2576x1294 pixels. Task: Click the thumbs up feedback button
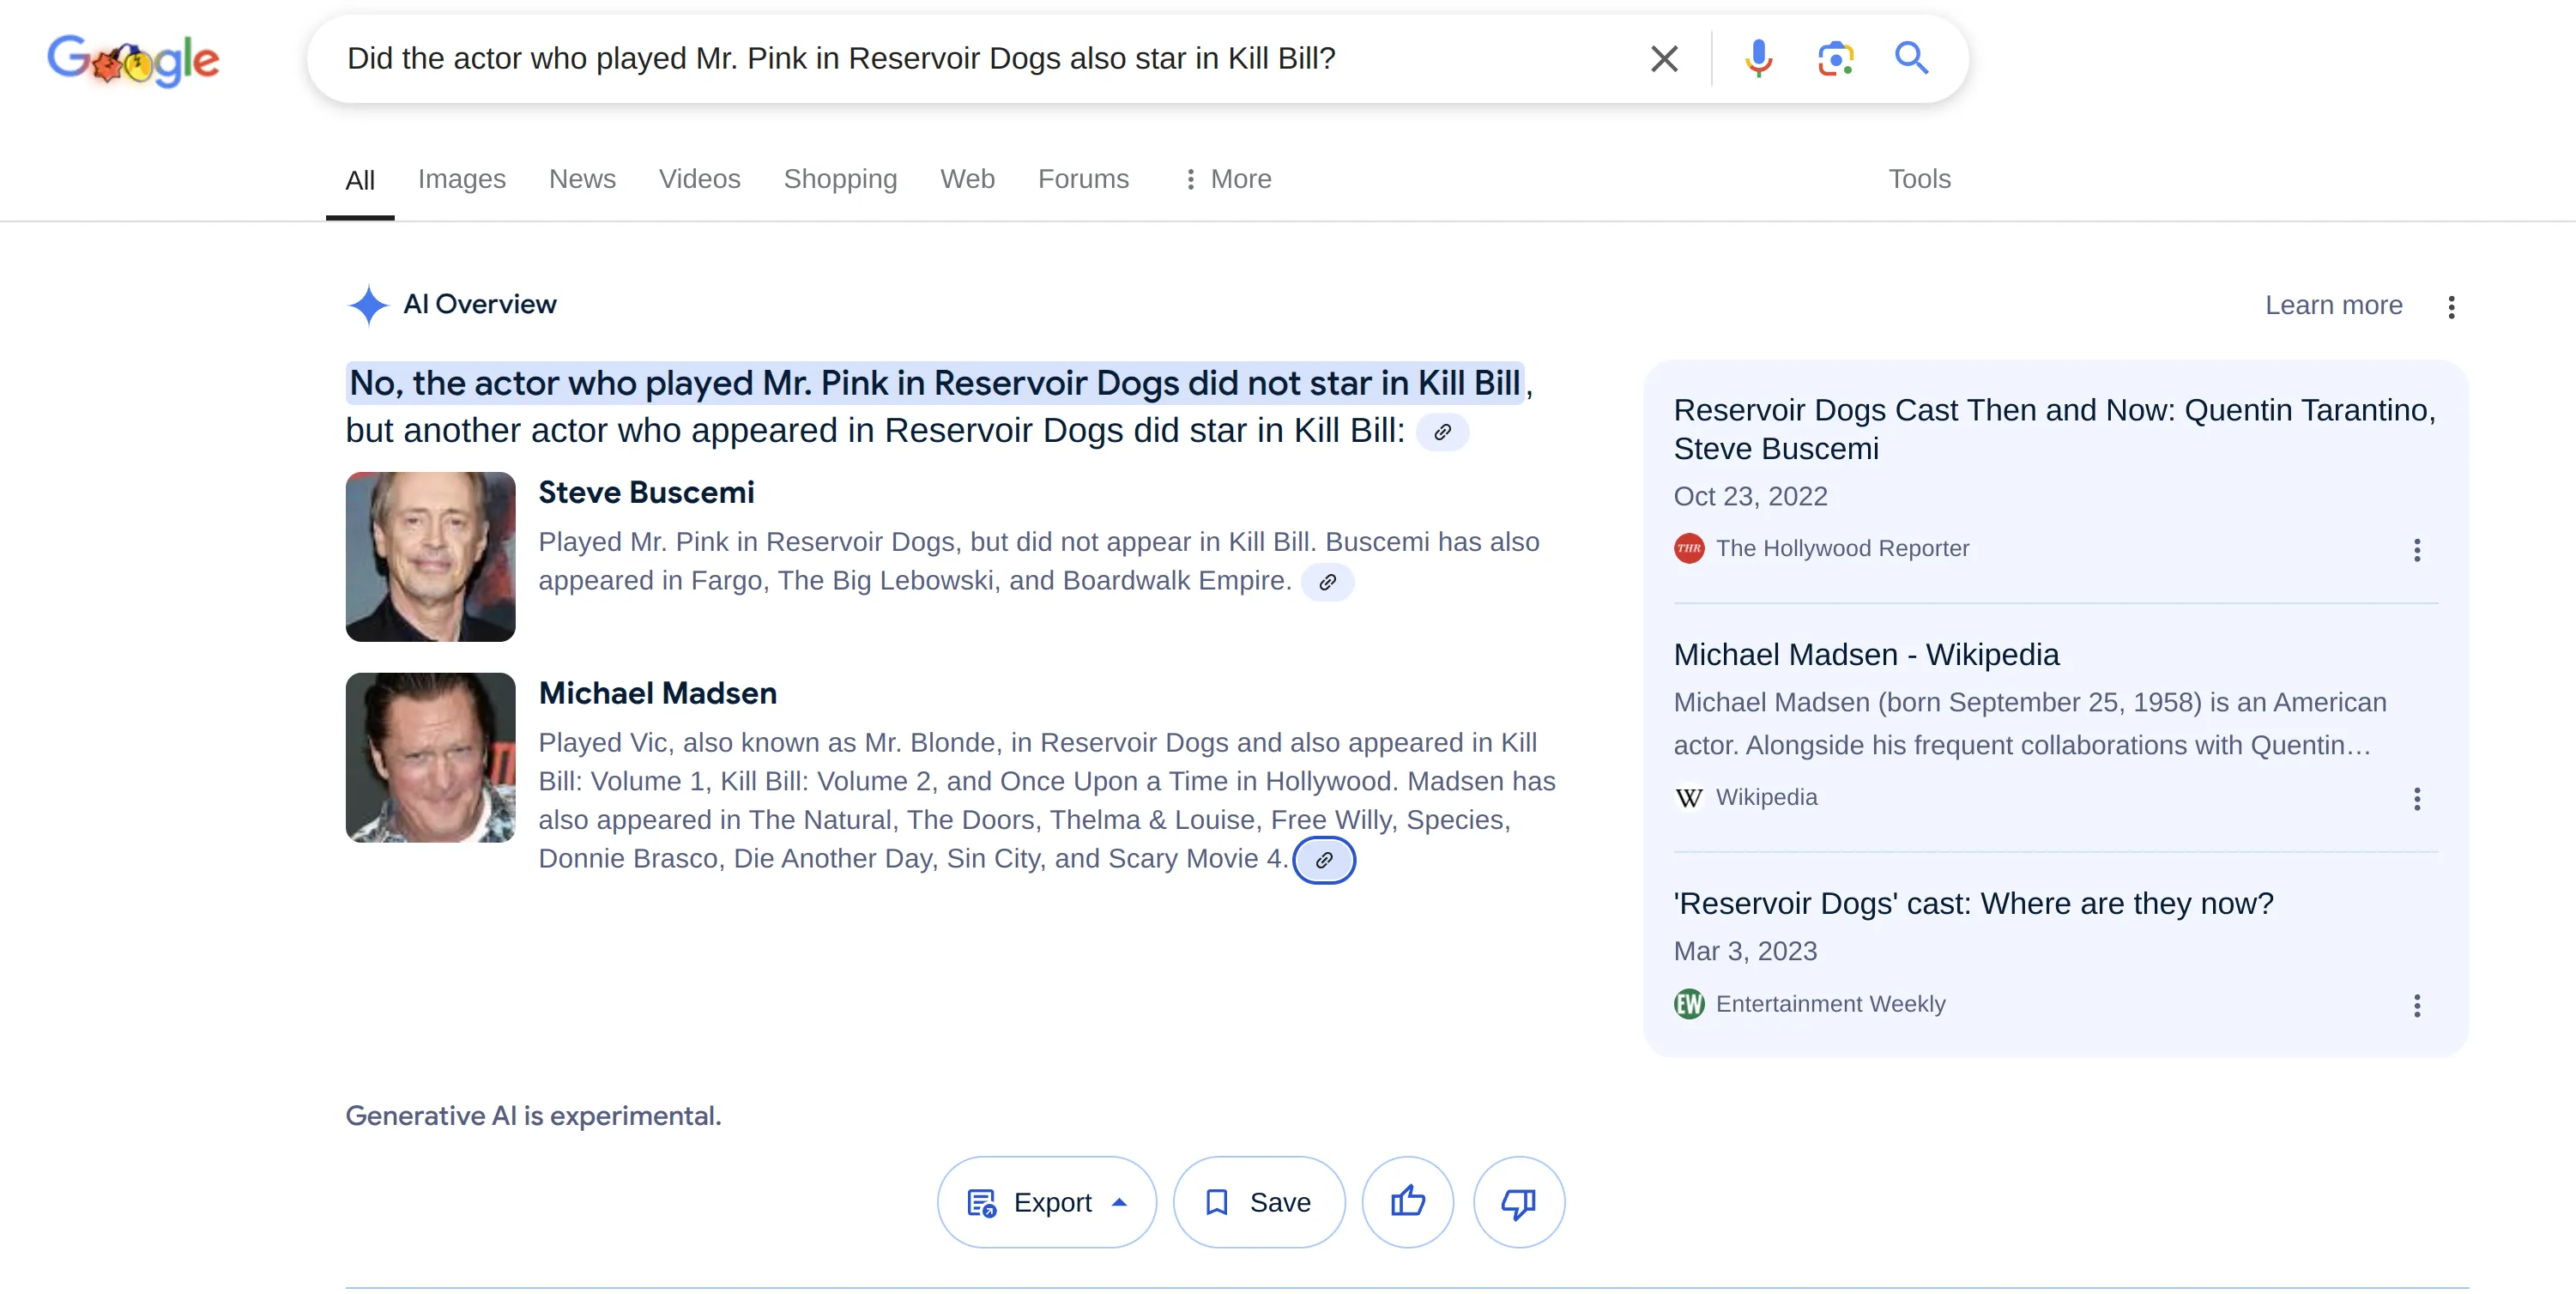tap(1407, 1201)
